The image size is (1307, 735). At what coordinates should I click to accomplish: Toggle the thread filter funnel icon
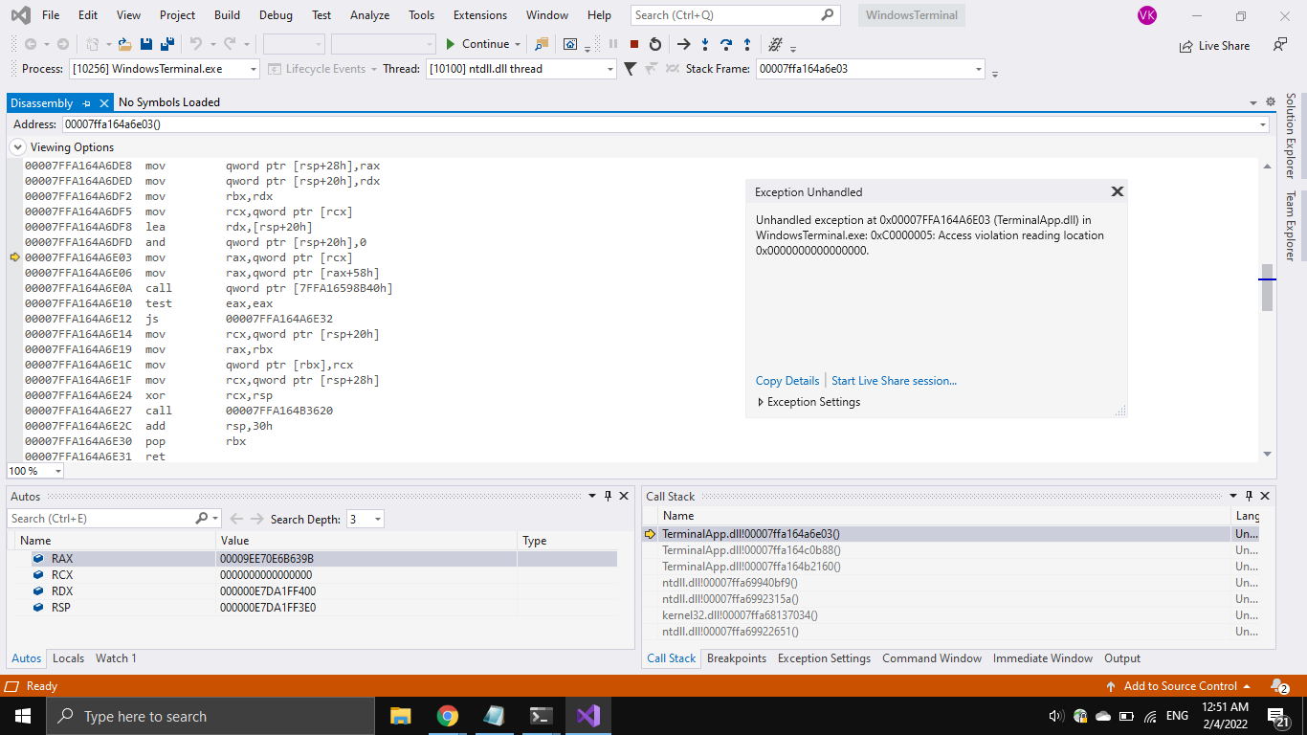(x=630, y=69)
